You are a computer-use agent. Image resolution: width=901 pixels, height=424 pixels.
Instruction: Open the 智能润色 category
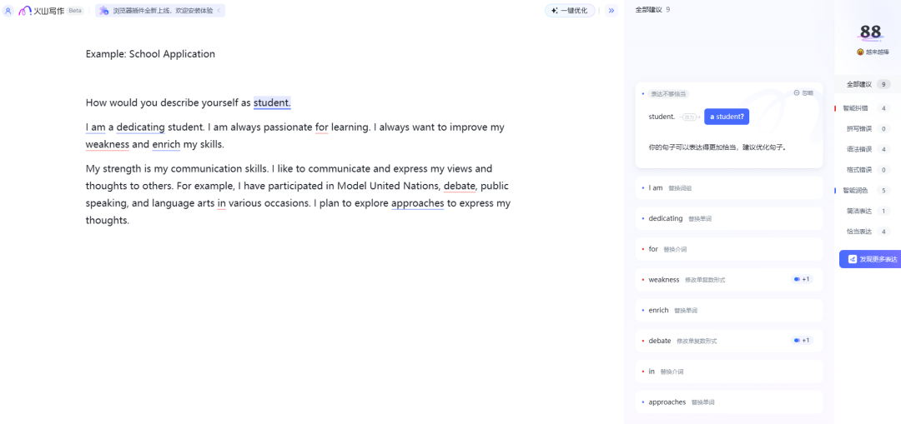856,191
